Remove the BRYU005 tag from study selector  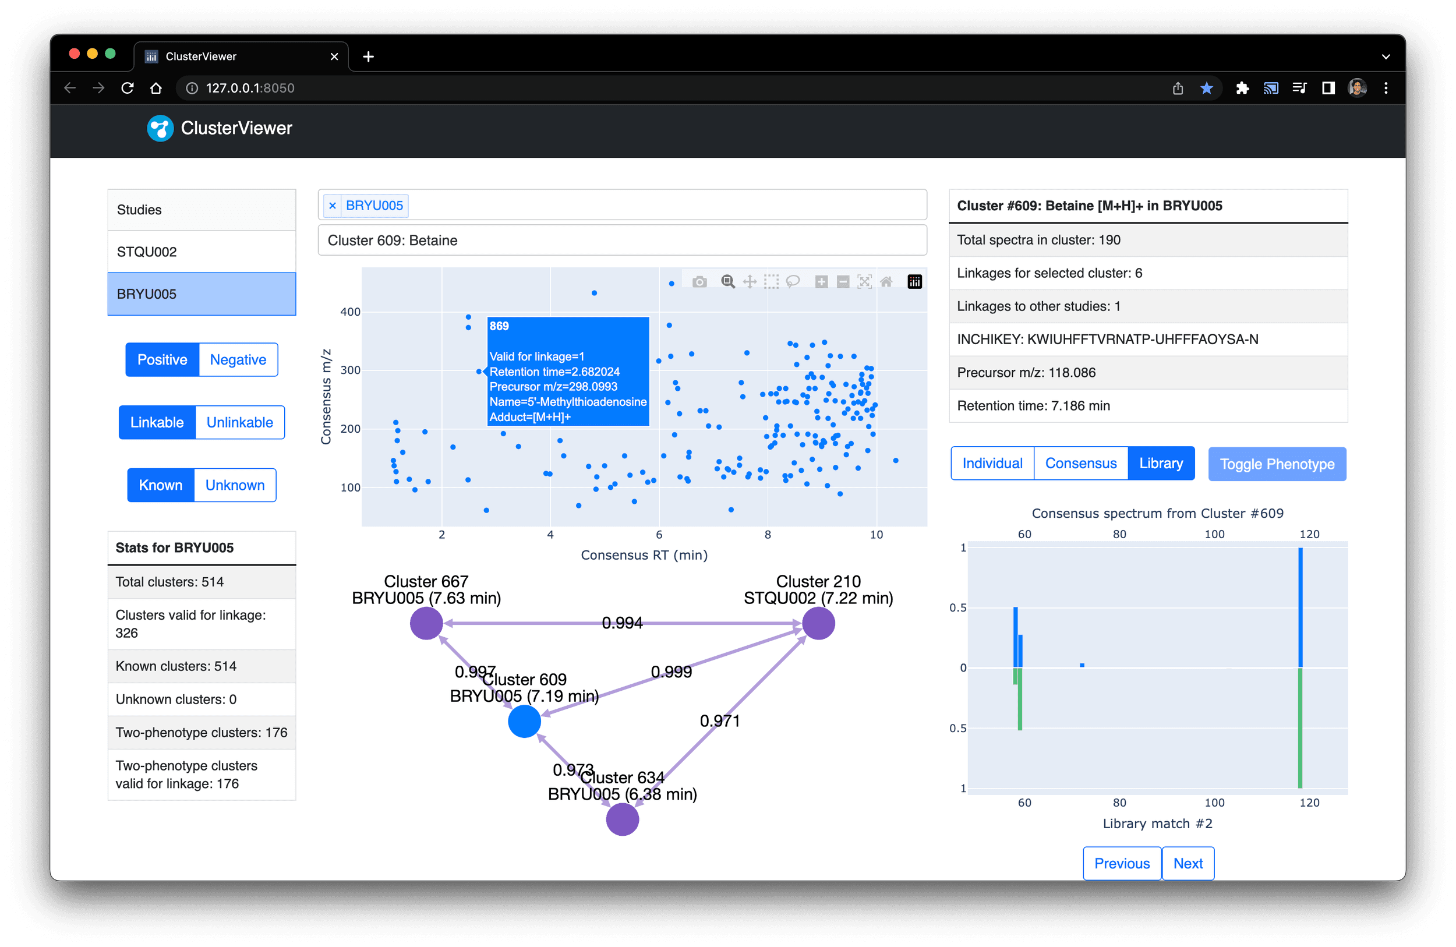[332, 206]
